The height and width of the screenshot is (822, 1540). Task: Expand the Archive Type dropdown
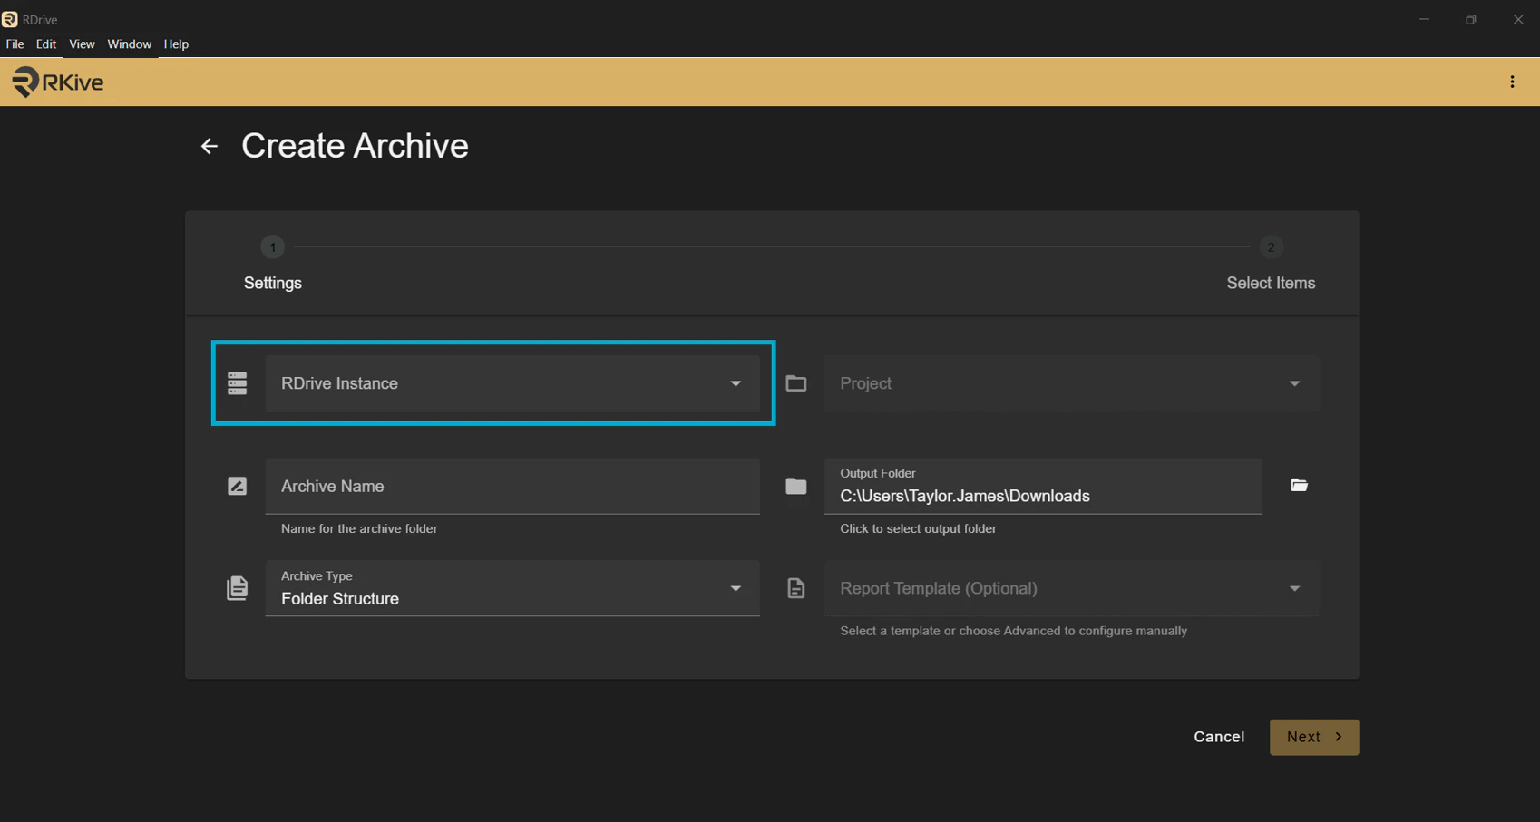[x=512, y=589]
